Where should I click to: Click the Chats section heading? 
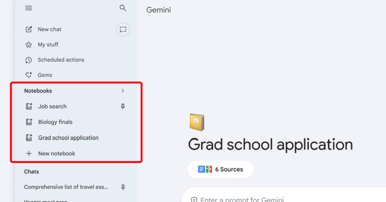(x=31, y=172)
